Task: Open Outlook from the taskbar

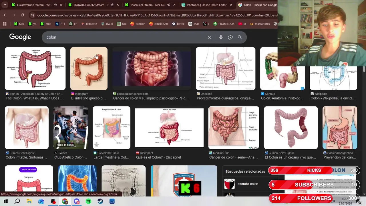Action: (x=41, y=201)
